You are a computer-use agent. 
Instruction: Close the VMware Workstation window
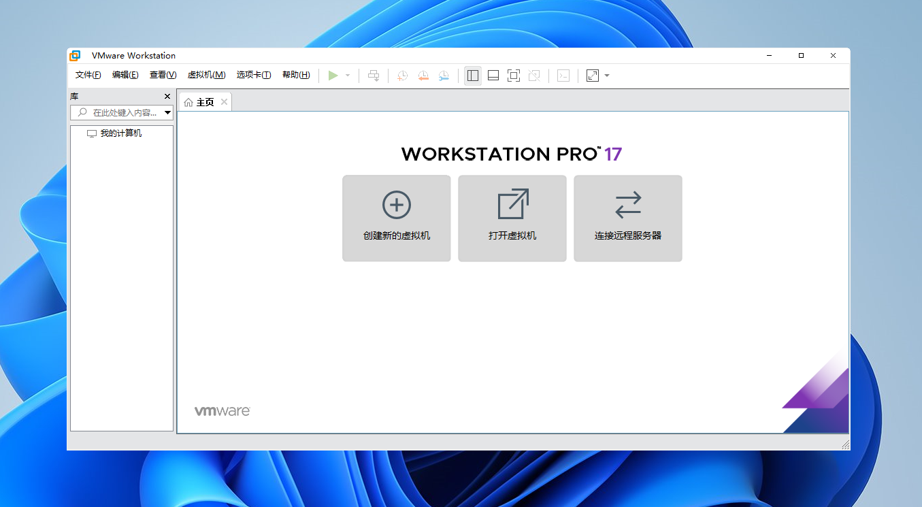834,56
